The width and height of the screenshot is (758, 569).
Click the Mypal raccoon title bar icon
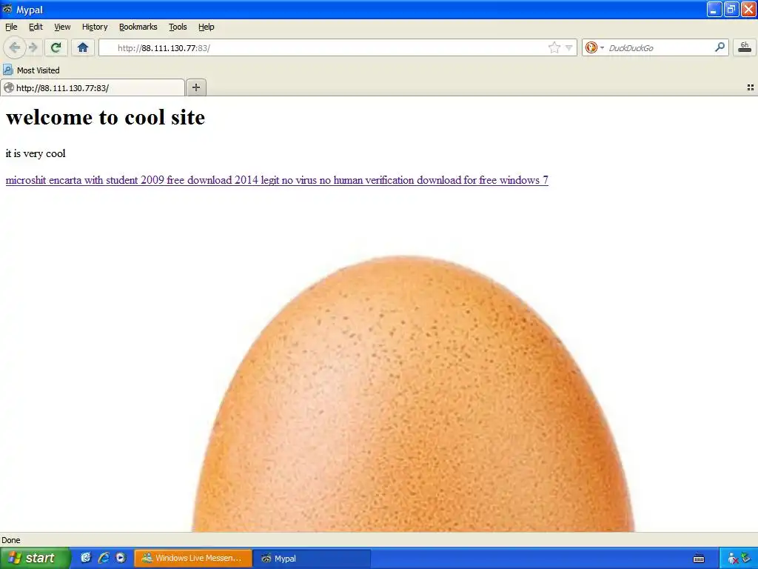pyautogui.click(x=7, y=9)
